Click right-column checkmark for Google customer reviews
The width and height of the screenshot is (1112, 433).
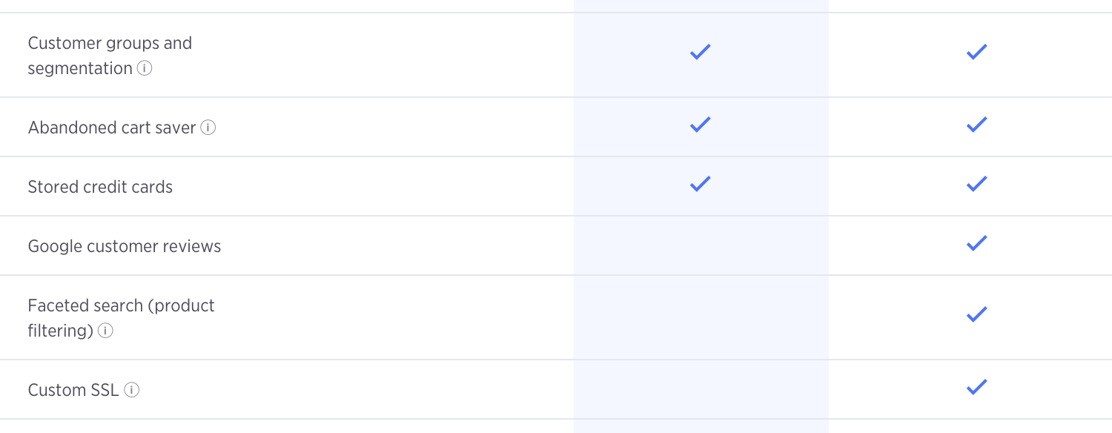coord(977,243)
